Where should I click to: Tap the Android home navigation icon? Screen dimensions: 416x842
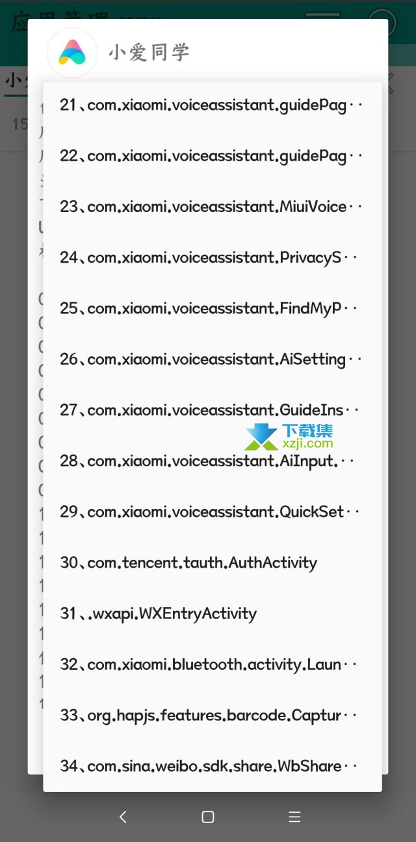(208, 817)
